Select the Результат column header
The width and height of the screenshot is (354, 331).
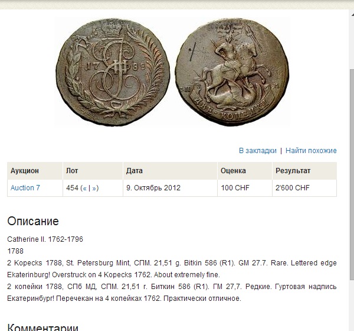coord(304,171)
